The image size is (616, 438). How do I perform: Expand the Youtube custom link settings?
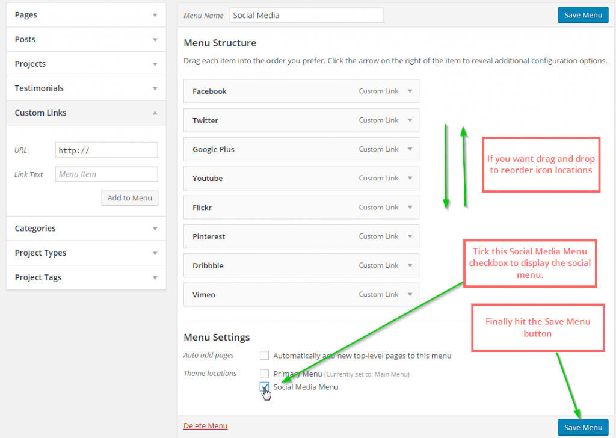410,178
